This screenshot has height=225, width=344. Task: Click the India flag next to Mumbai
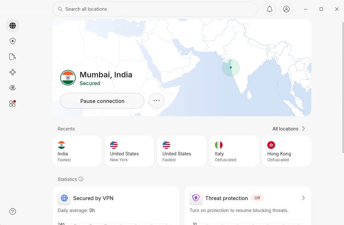[68, 78]
